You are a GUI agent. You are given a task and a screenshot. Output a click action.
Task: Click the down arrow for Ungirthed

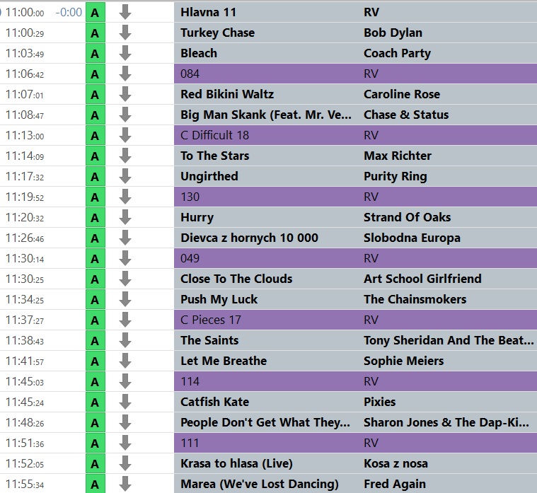tap(125, 177)
